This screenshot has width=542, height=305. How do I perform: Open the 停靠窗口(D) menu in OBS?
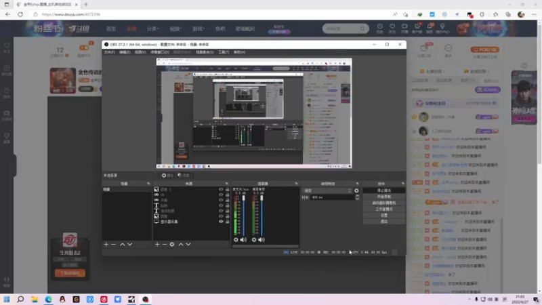(x=160, y=52)
